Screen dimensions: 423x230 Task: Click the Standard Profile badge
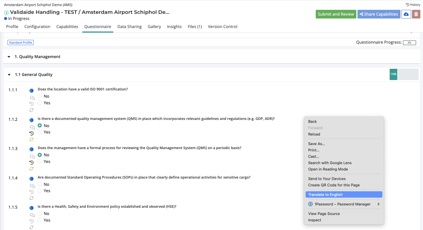click(21, 42)
